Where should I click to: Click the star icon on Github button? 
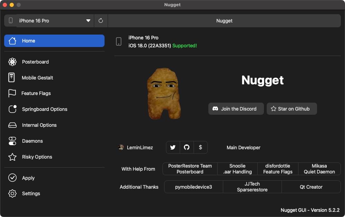pos(274,108)
